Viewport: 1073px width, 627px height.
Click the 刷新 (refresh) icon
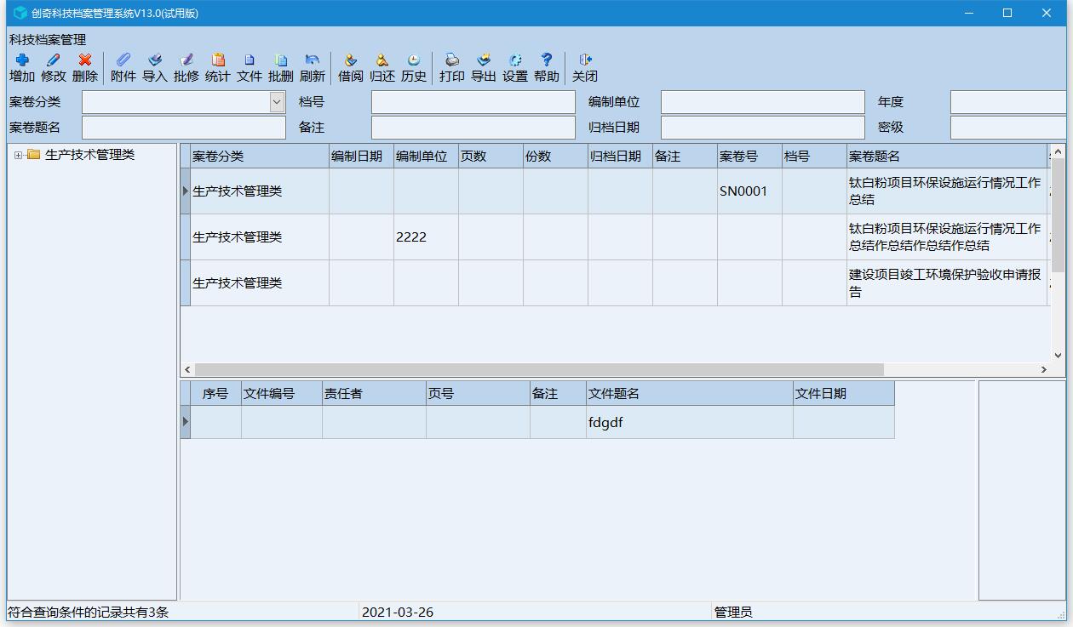click(x=313, y=60)
